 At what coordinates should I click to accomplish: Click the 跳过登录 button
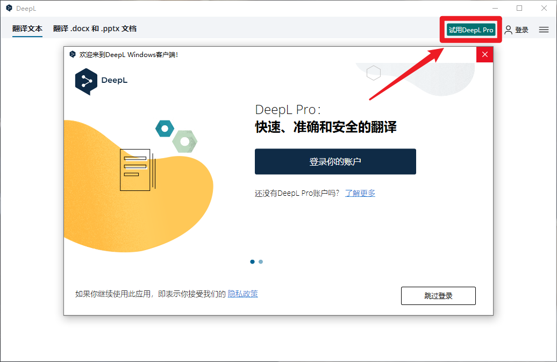(x=438, y=295)
